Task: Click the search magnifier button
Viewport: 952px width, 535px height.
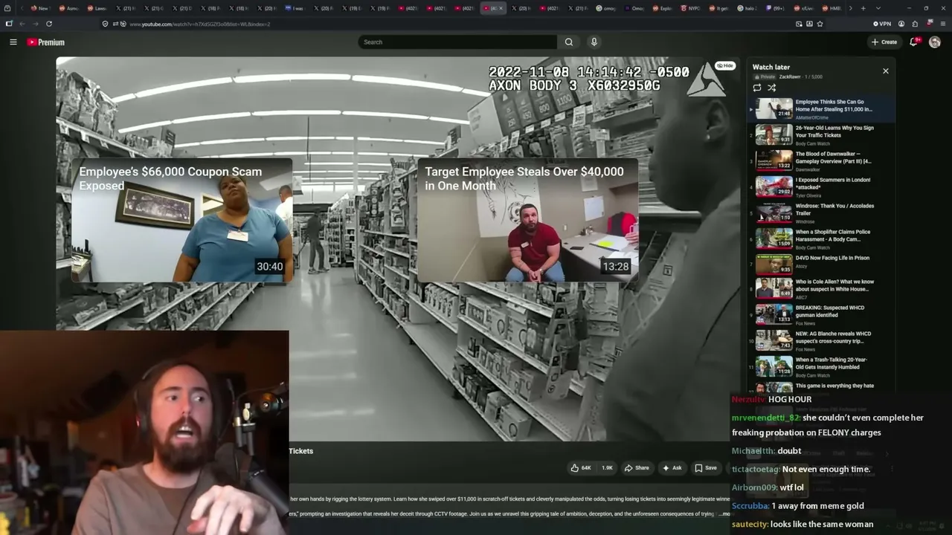Action: 569,42
